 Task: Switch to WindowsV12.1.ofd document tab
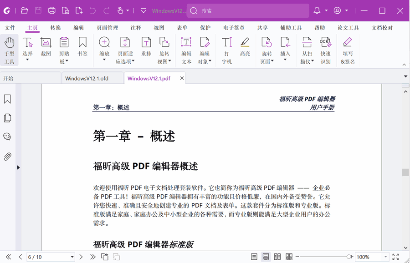tap(92, 78)
